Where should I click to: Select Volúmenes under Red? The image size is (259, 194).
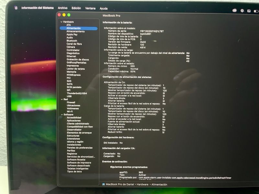(73, 108)
